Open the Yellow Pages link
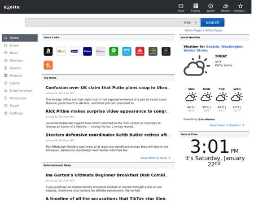 tap(193, 30)
